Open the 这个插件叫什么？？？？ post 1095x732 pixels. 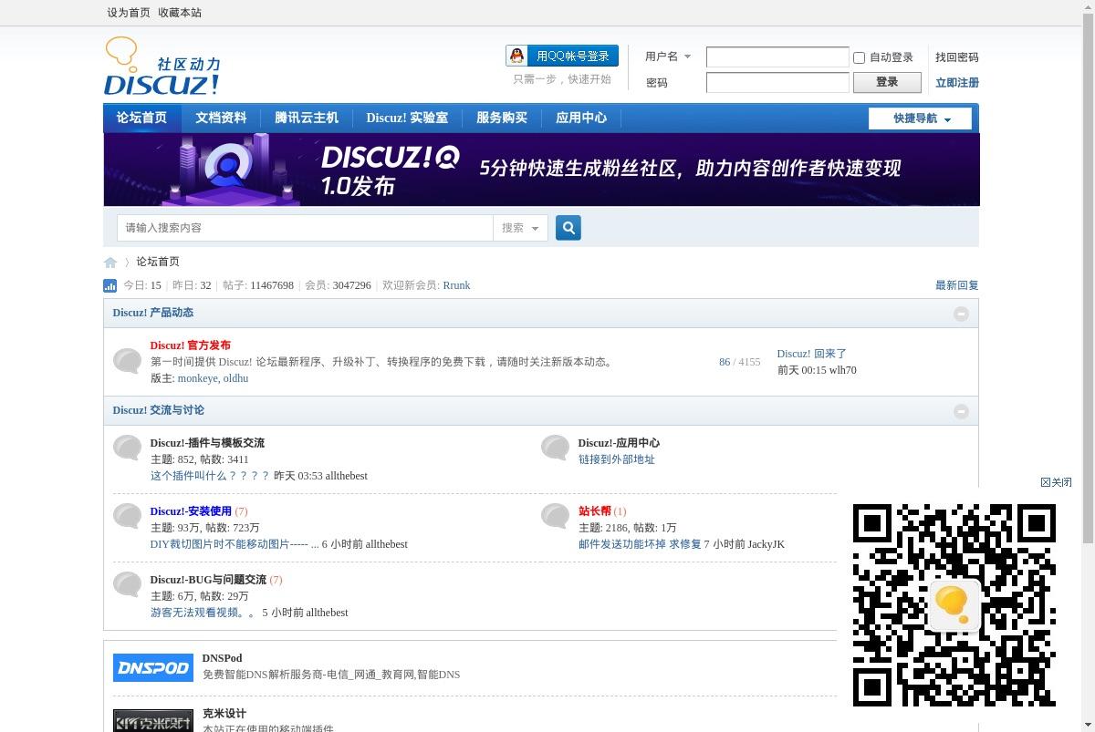pos(210,476)
